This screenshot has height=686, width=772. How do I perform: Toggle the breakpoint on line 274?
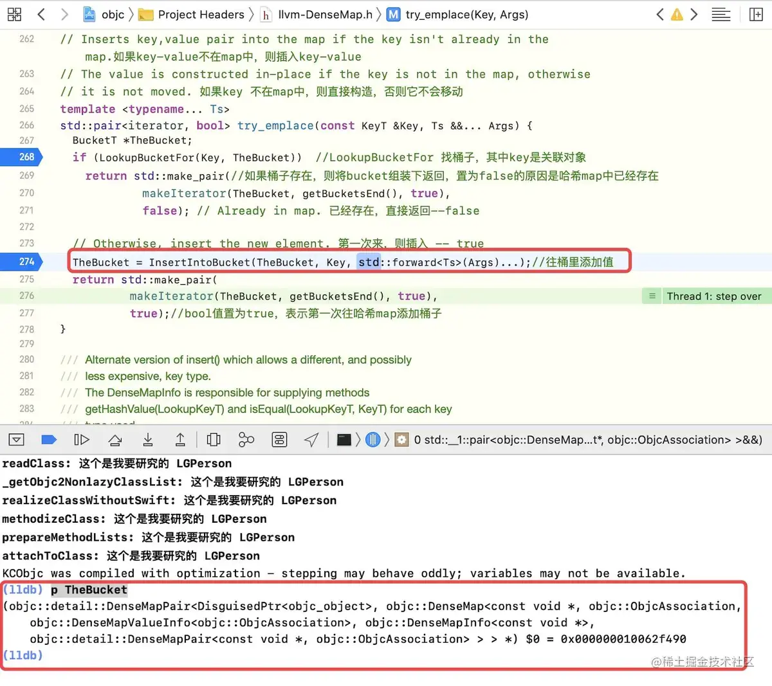tap(21, 262)
